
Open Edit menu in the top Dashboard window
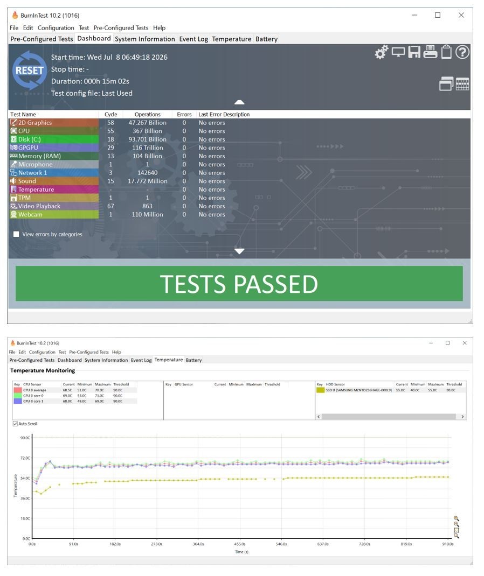28,28
